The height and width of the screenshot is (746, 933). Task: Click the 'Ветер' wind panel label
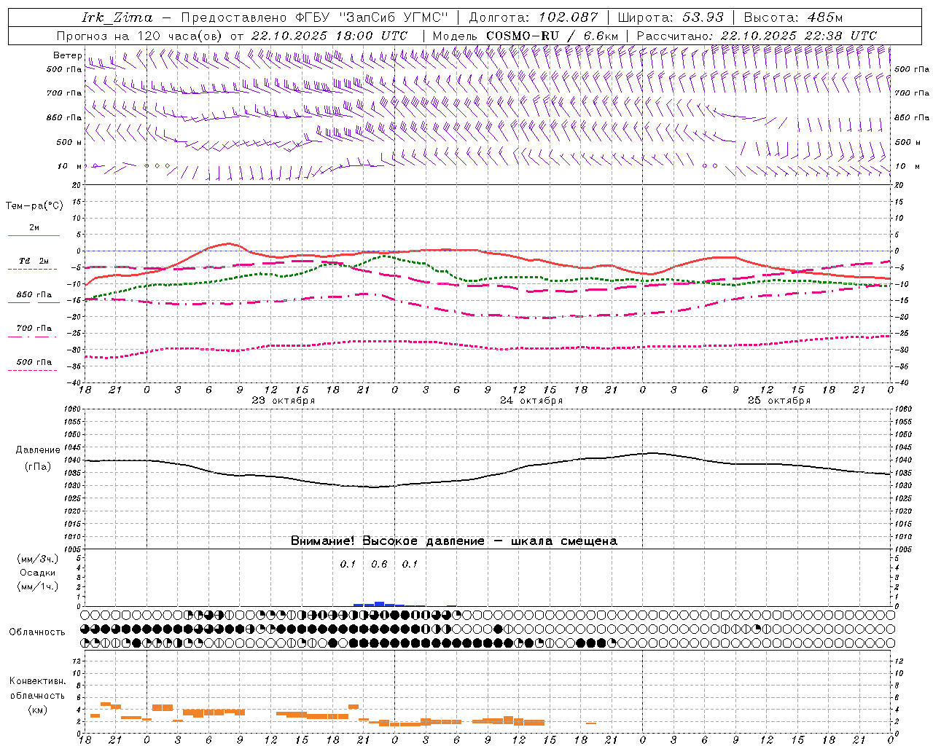coord(67,55)
